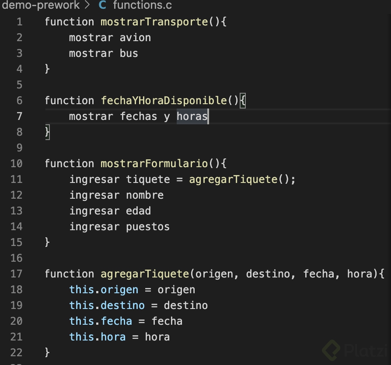Click the closing brace on line 8
Viewport: 391px width, 365px height.
[x=47, y=132]
